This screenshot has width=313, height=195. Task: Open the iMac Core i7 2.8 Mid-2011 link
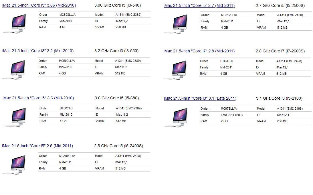199,51
